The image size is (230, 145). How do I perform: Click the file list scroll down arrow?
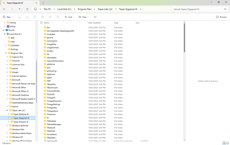(x=184, y=140)
